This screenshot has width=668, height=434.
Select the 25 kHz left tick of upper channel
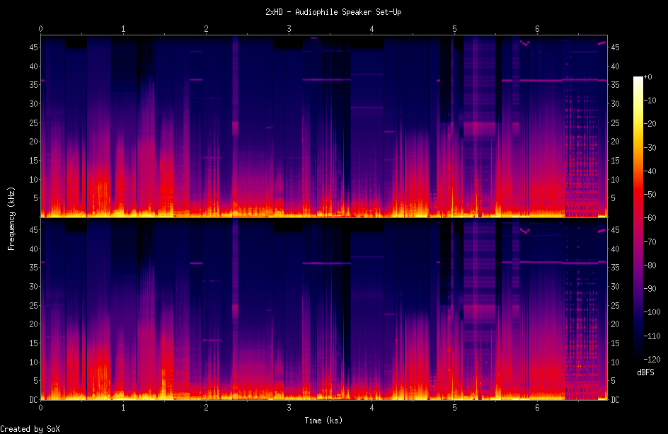coord(32,123)
